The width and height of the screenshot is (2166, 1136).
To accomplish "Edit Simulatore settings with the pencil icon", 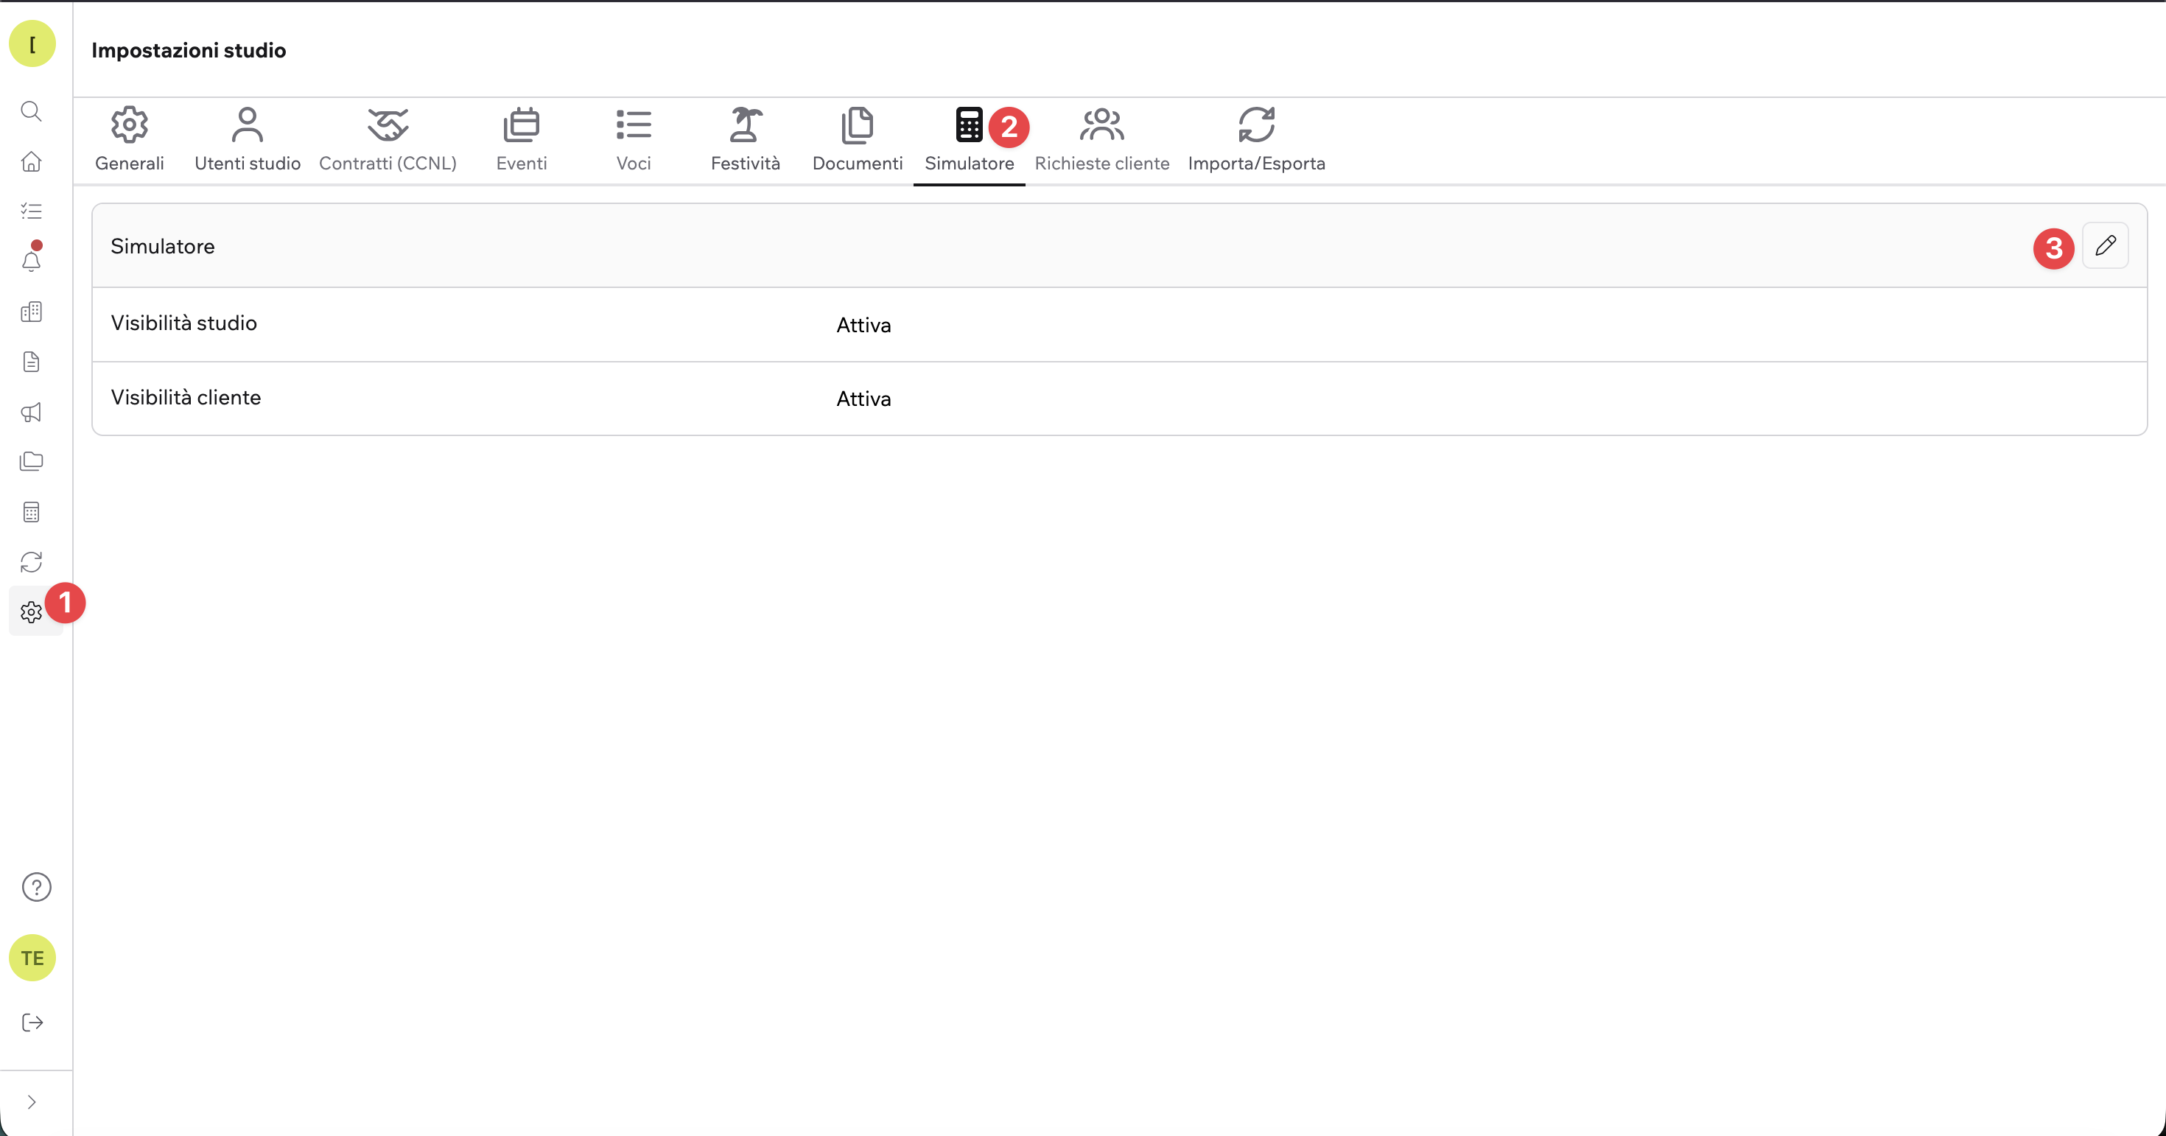I will pos(2105,245).
